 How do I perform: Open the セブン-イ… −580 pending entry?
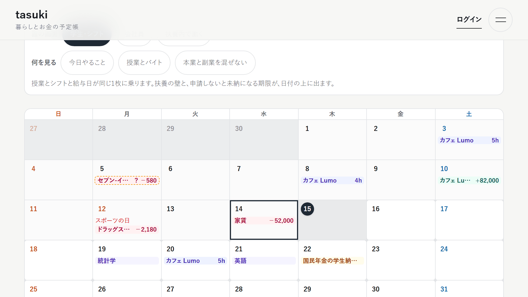pyautogui.click(x=127, y=180)
